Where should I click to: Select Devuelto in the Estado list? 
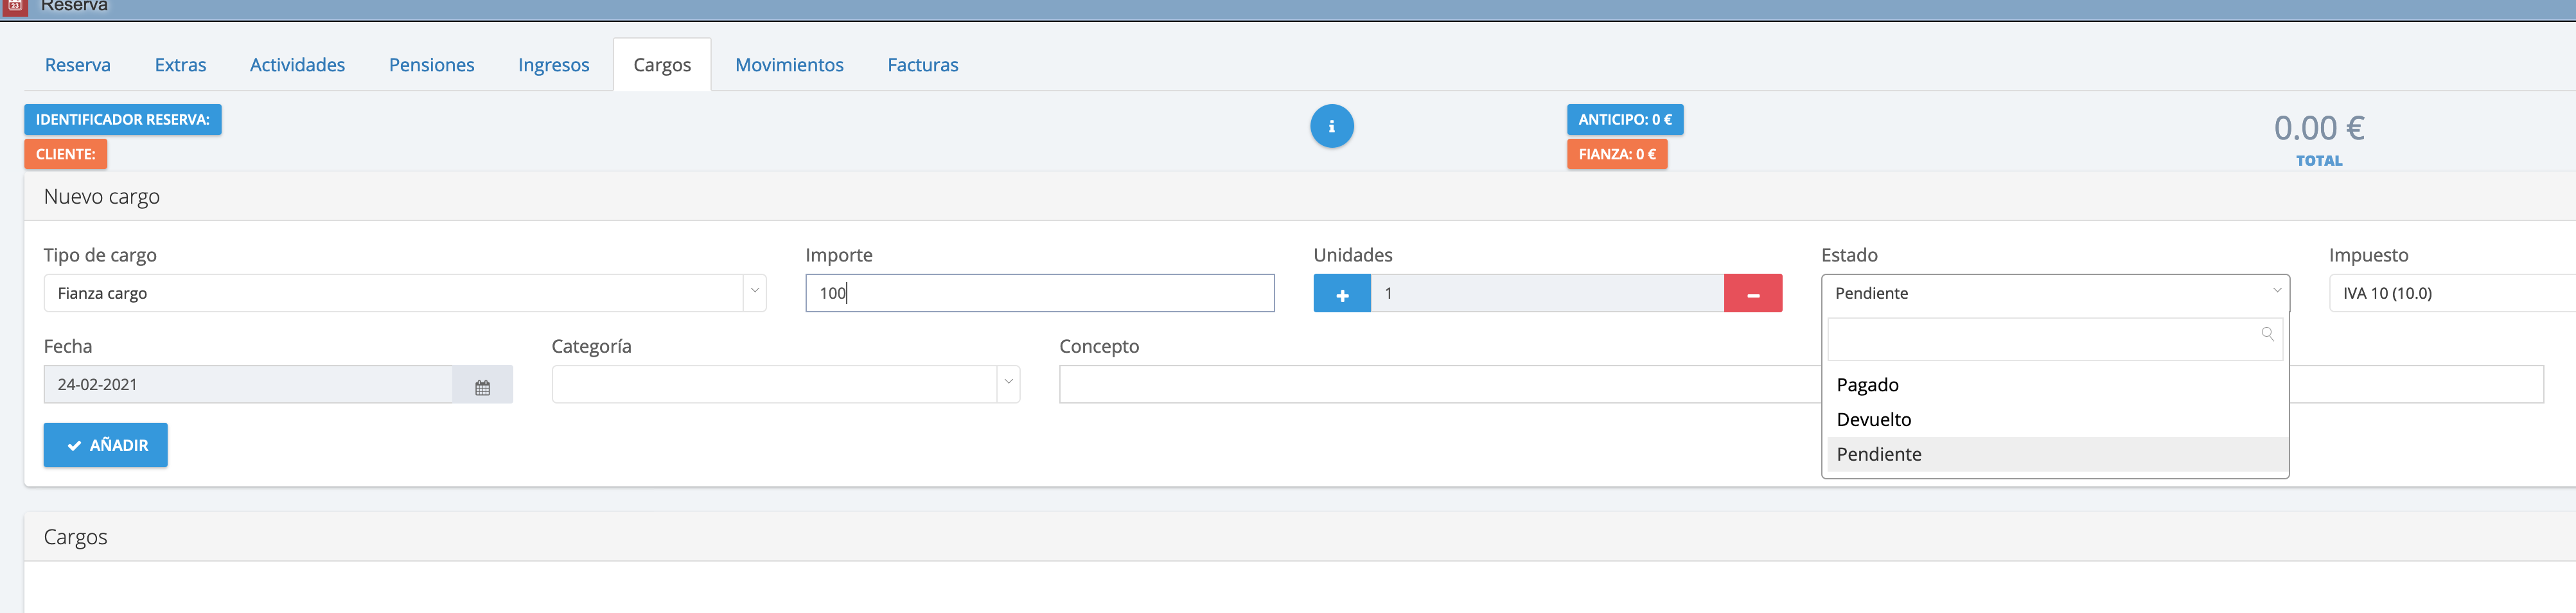[x=2057, y=420]
